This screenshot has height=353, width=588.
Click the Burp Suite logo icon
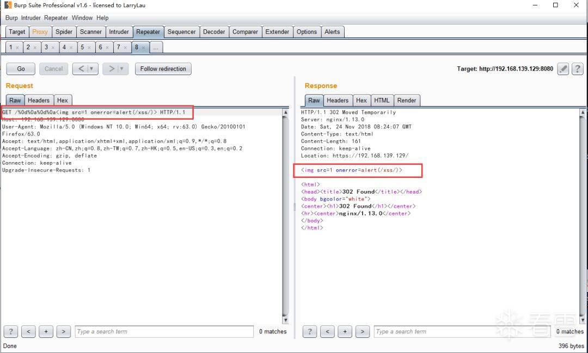tap(8, 5)
